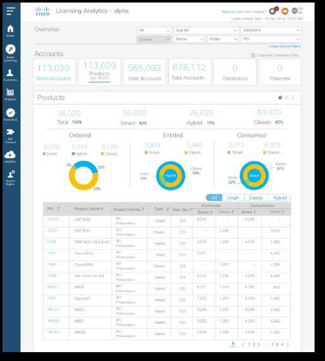Select the Distributors card
This screenshot has height=361, width=325.
pos(235,72)
